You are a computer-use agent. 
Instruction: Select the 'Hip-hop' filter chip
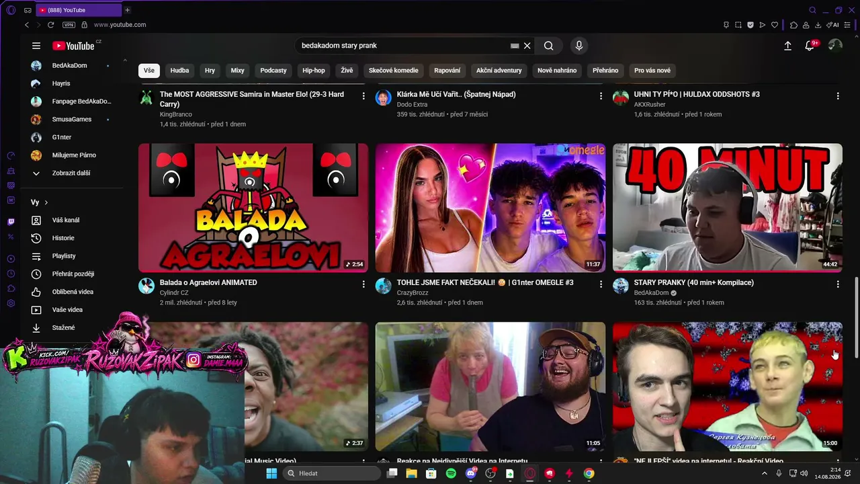314,71
